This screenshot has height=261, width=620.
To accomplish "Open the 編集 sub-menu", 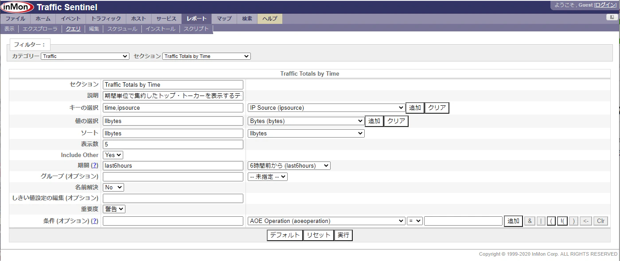I will click(x=94, y=29).
